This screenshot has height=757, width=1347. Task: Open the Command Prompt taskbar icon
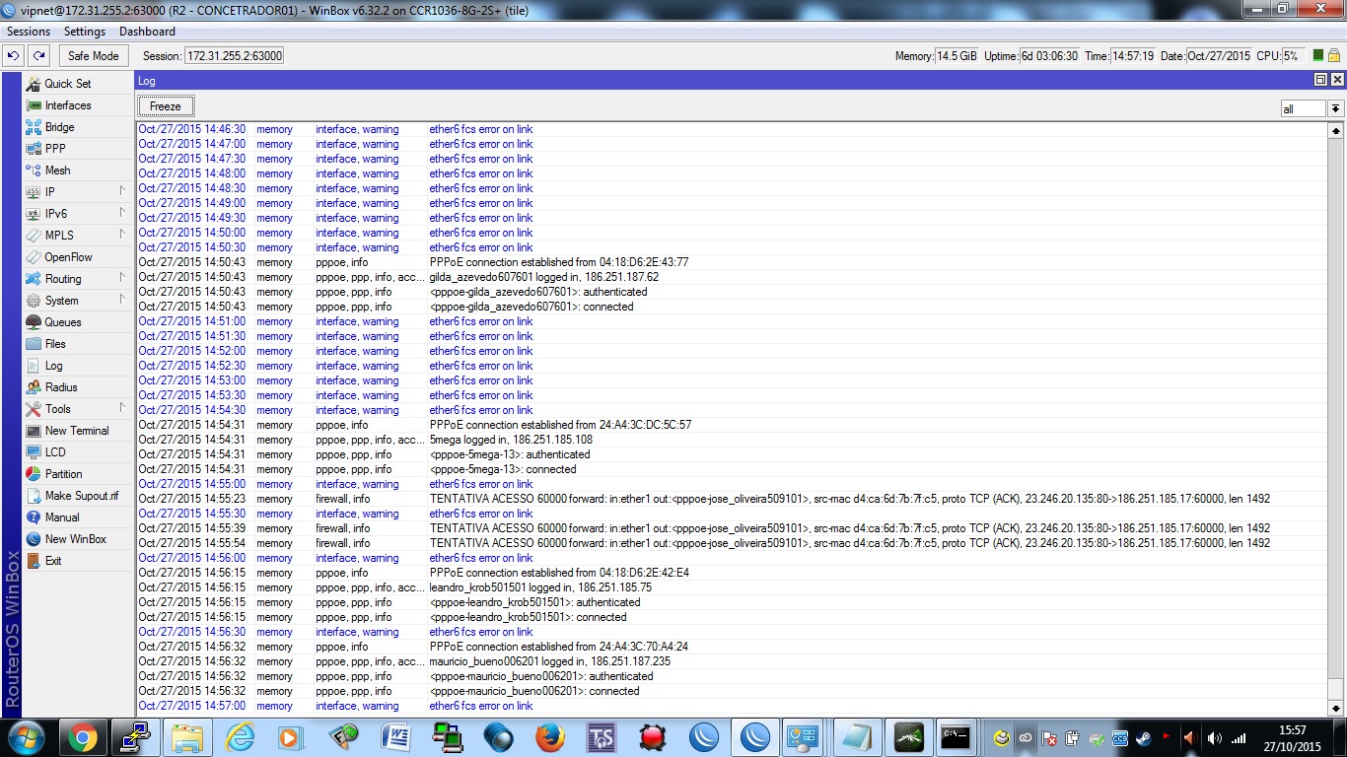click(x=956, y=737)
